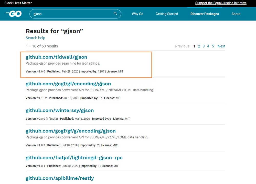Viewport: 256px width, 184px height.
Task: Click the Go gopher logo
Action: pos(13,14)
